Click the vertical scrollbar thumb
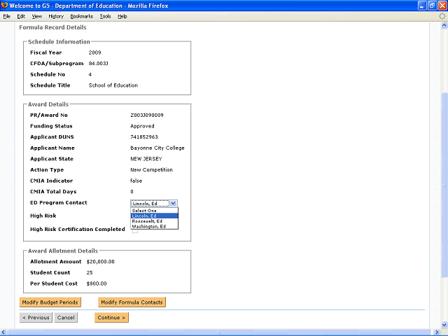Screen dimensions: 448x336 (444, 185)
